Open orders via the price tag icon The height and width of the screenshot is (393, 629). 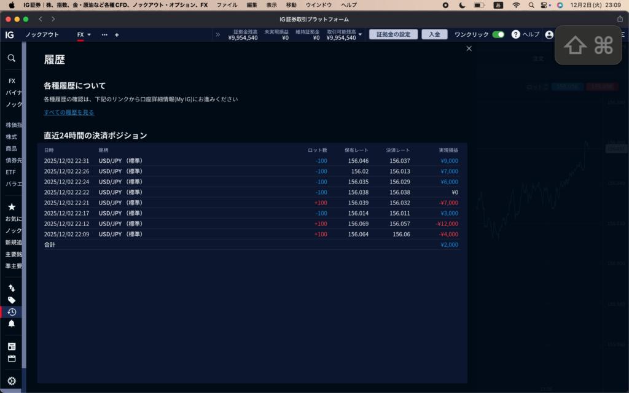point(11,300)
